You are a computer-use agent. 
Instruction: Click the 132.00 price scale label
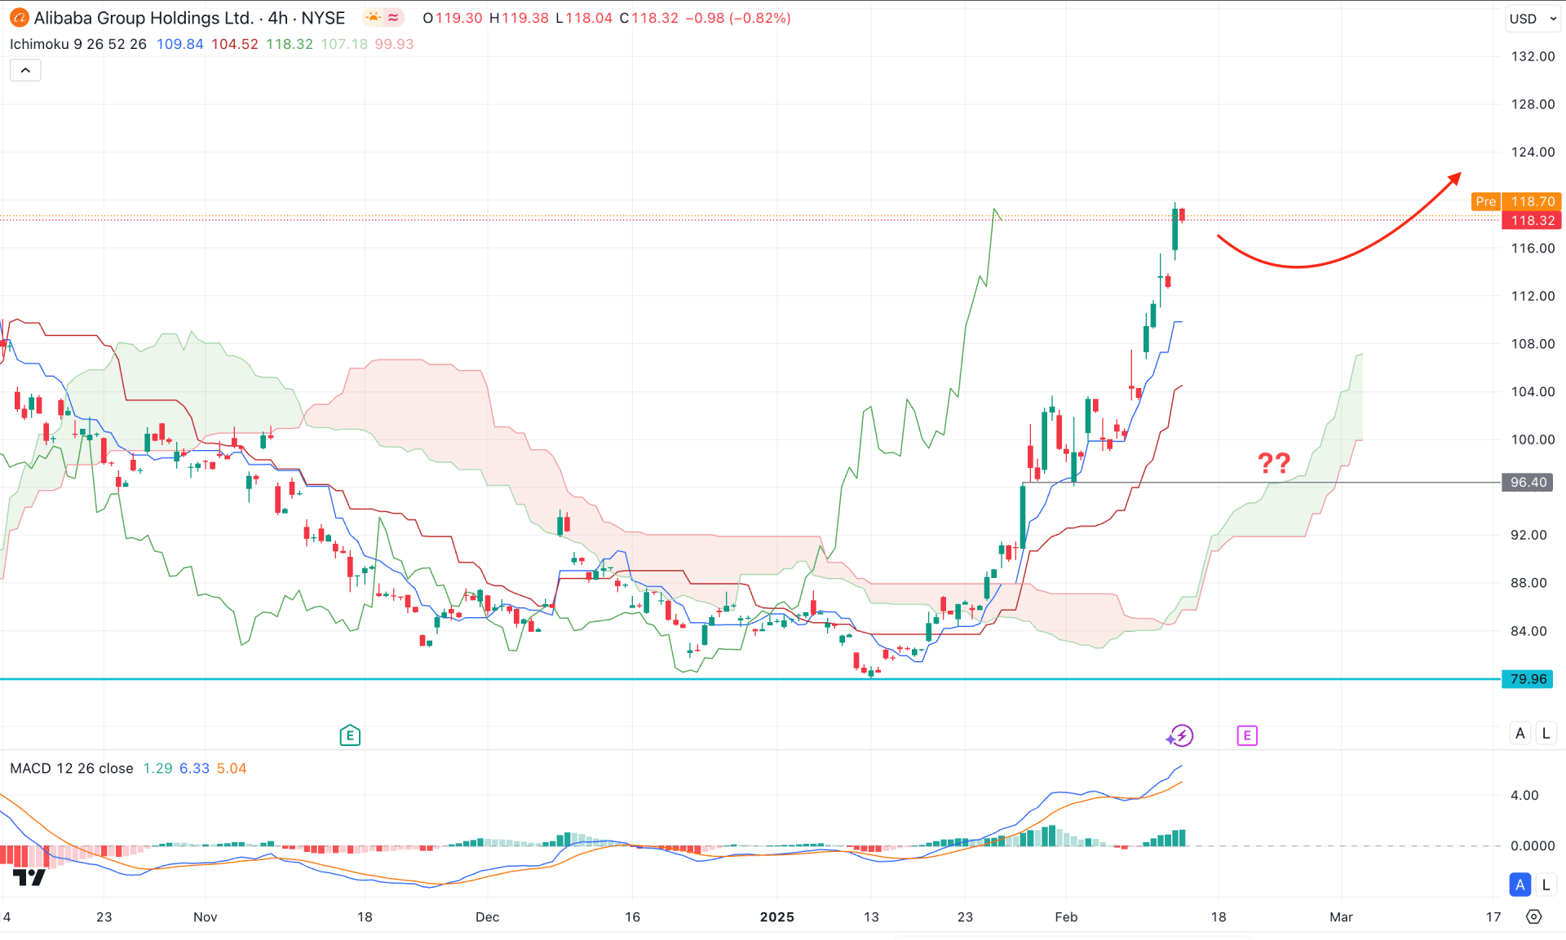1533,56
